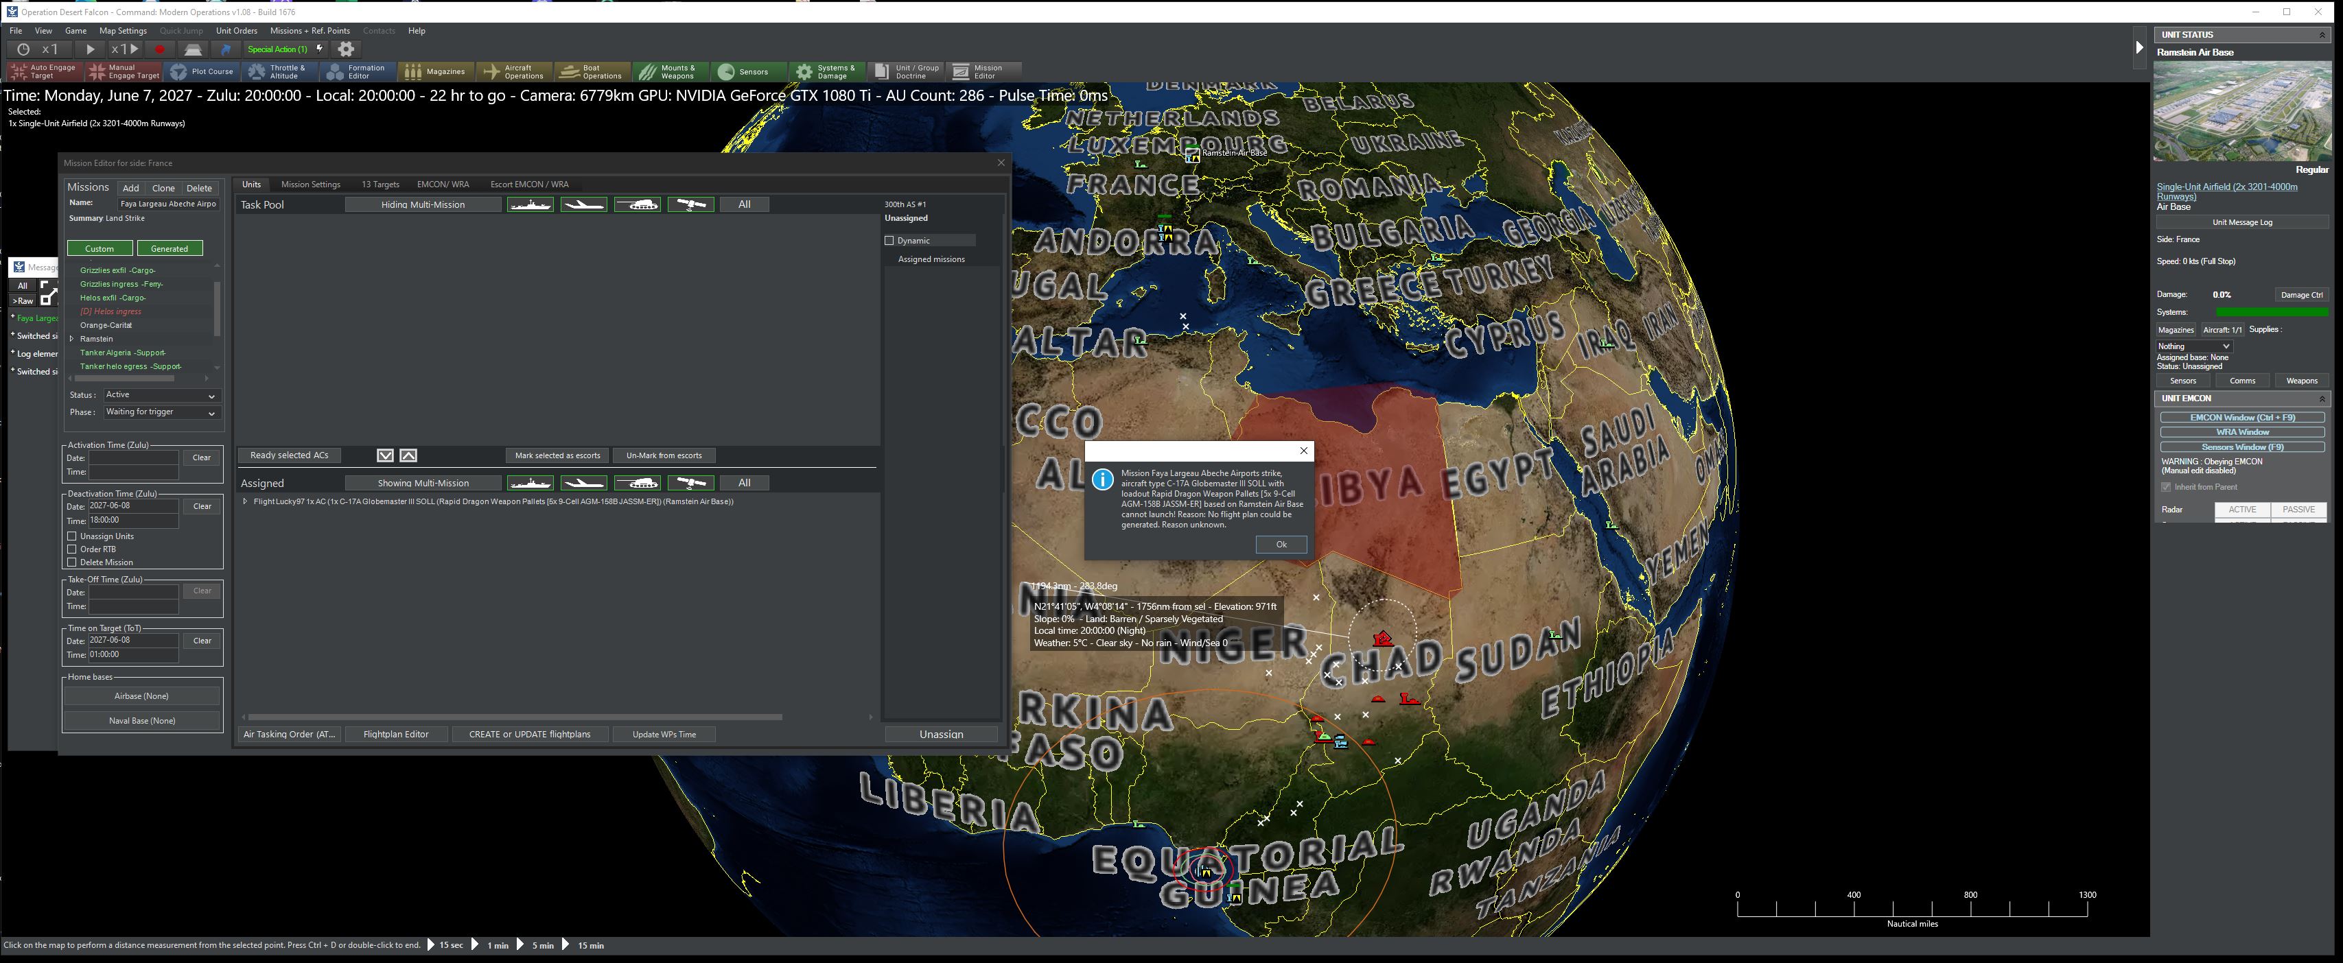2343x963 pixels.
Task: Open the Magazines toolbar button
Action: pyautogui.click(x=436, y=72)
